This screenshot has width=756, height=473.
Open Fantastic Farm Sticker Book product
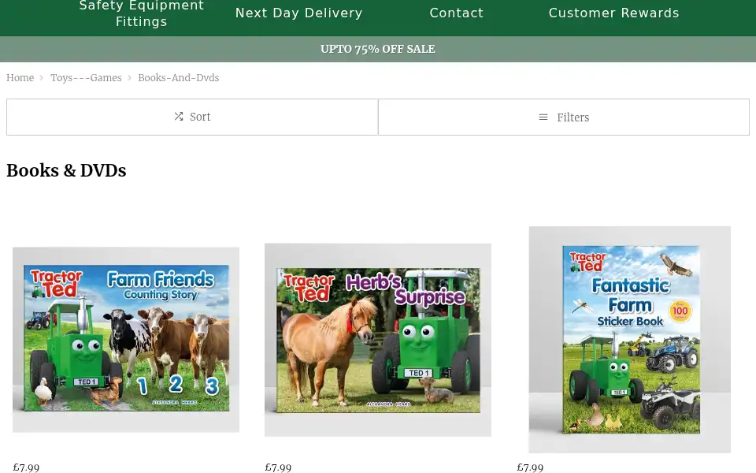point(630,339)
